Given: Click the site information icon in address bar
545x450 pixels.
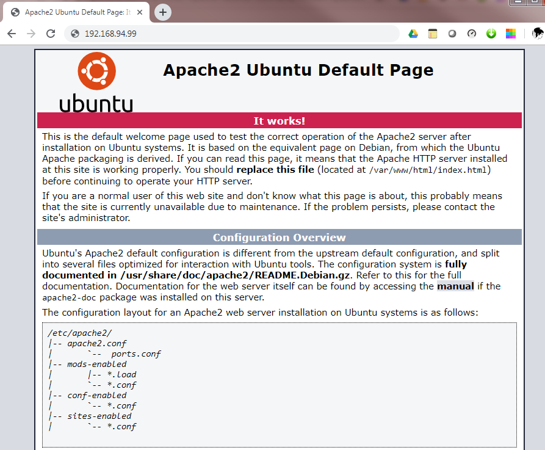Looking at the screenshot, I should click(x=74, y=35).
